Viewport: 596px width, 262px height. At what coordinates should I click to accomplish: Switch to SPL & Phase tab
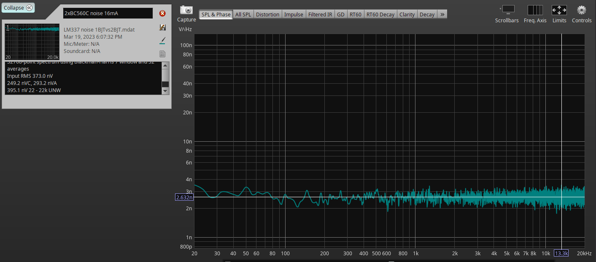click(216, 14)
